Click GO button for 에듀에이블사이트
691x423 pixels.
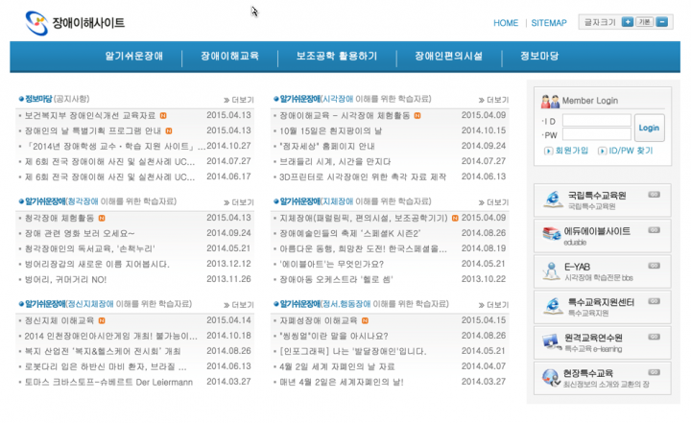coord(654,230)
